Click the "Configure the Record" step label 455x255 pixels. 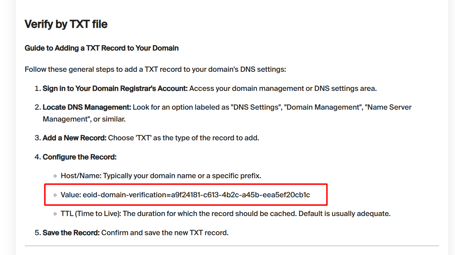click(80, 157)
